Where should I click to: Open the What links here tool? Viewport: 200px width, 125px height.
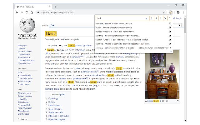pyautogui.click(x=24, y=93)
